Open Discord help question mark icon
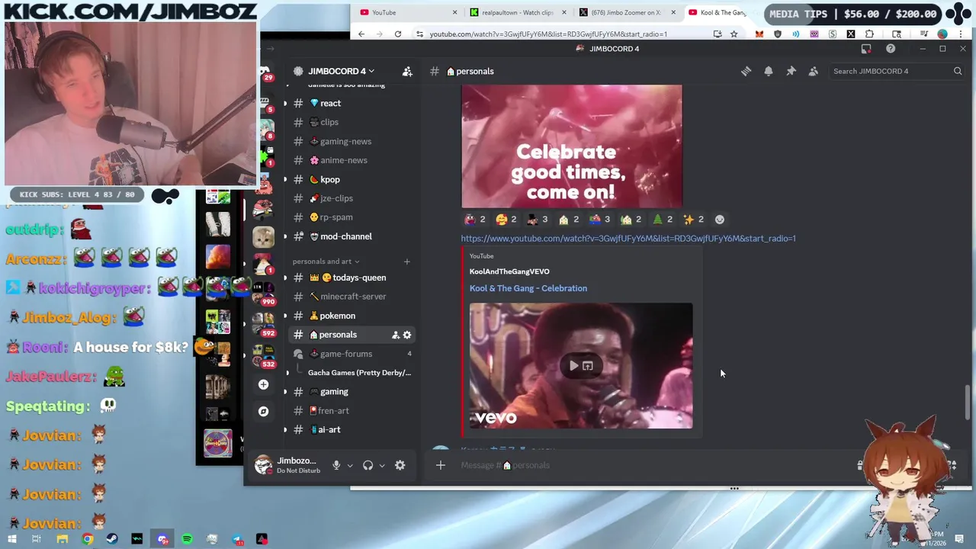Screen dimensions: 976x549 click(x=891, y=49)
